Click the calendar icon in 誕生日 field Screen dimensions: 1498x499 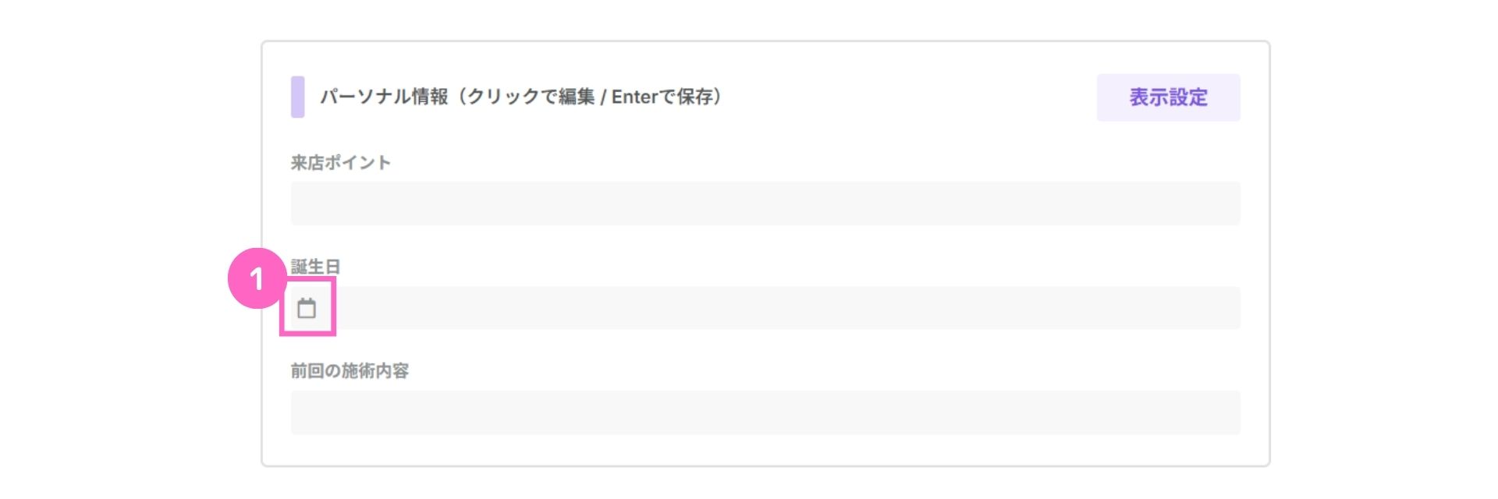[307, 308]
